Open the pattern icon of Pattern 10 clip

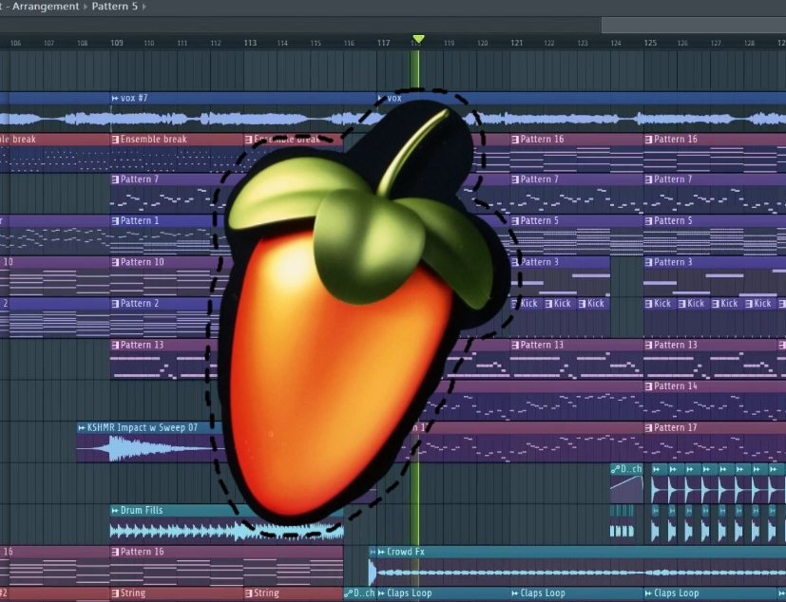115,262
